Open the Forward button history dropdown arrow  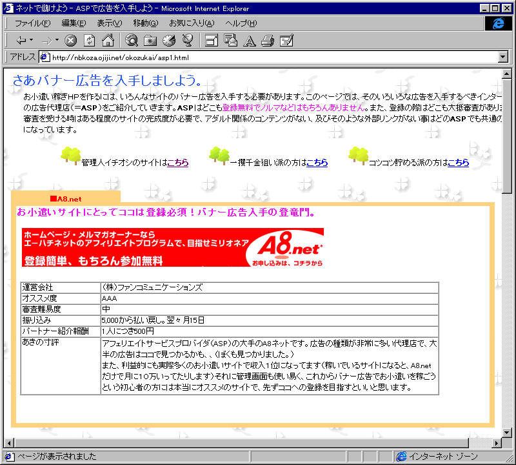click(57, 40)
